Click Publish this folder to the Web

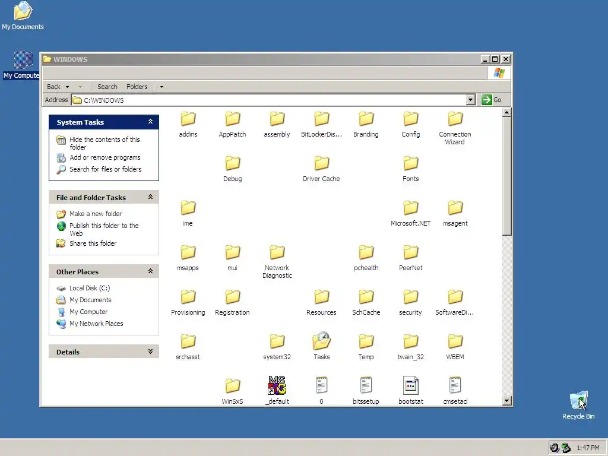pos(103,229)
